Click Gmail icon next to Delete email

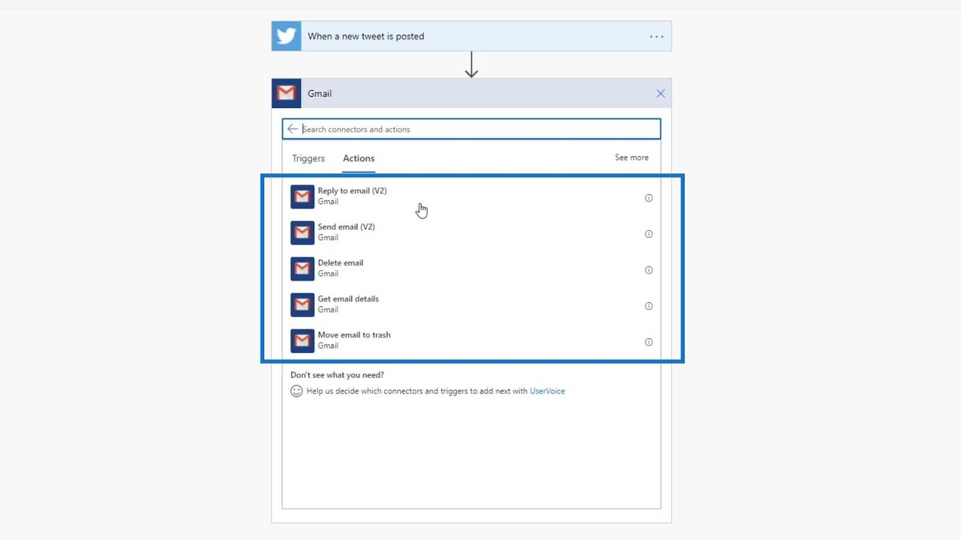click(302, 268)
